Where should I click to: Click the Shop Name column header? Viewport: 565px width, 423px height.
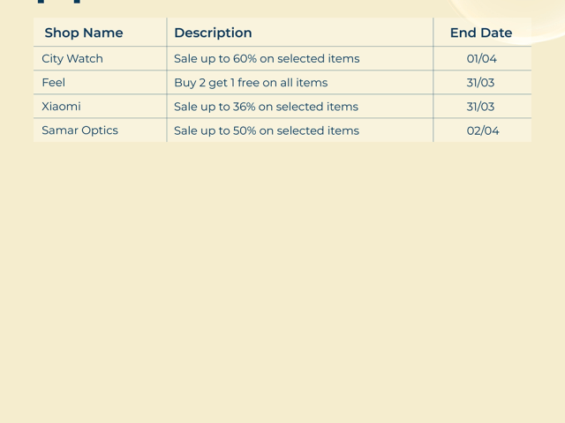(84, 33)
